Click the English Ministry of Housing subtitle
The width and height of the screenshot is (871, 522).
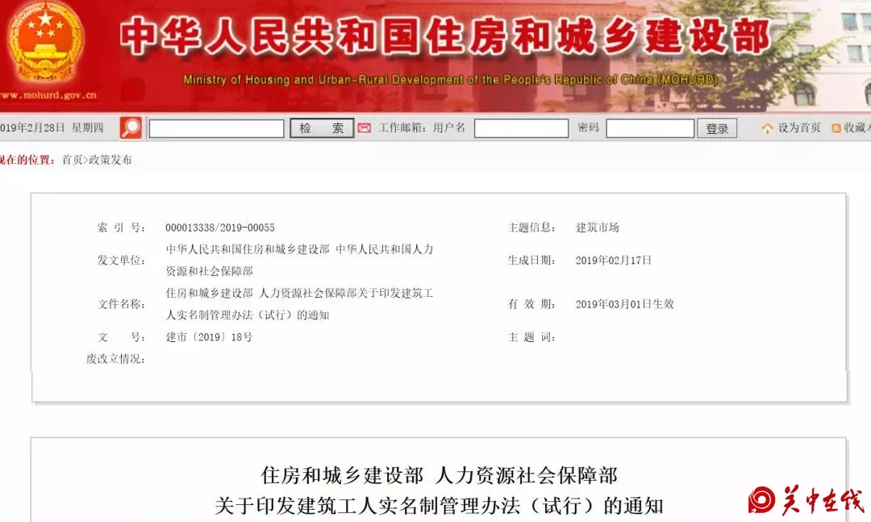pos(451,80)
